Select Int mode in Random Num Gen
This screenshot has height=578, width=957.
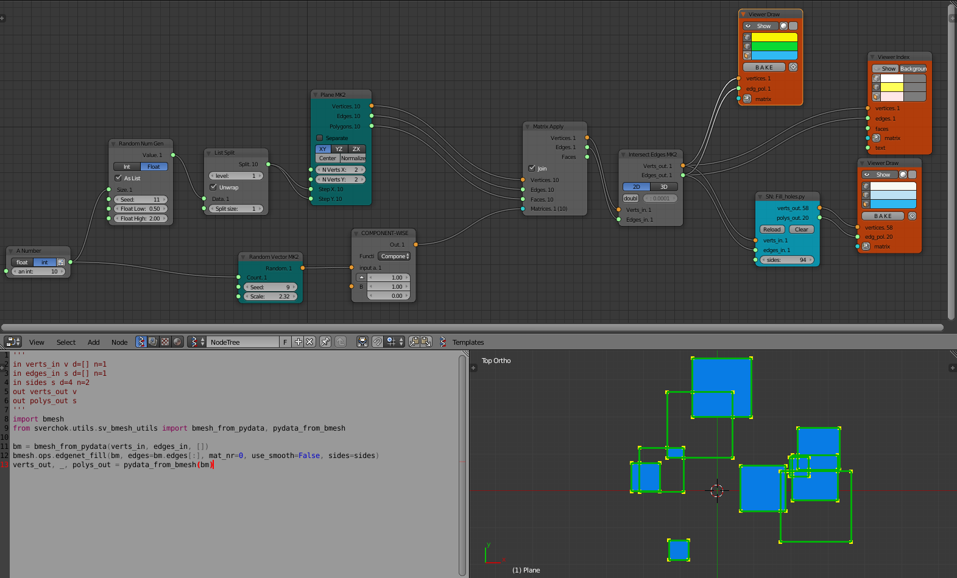127,166
